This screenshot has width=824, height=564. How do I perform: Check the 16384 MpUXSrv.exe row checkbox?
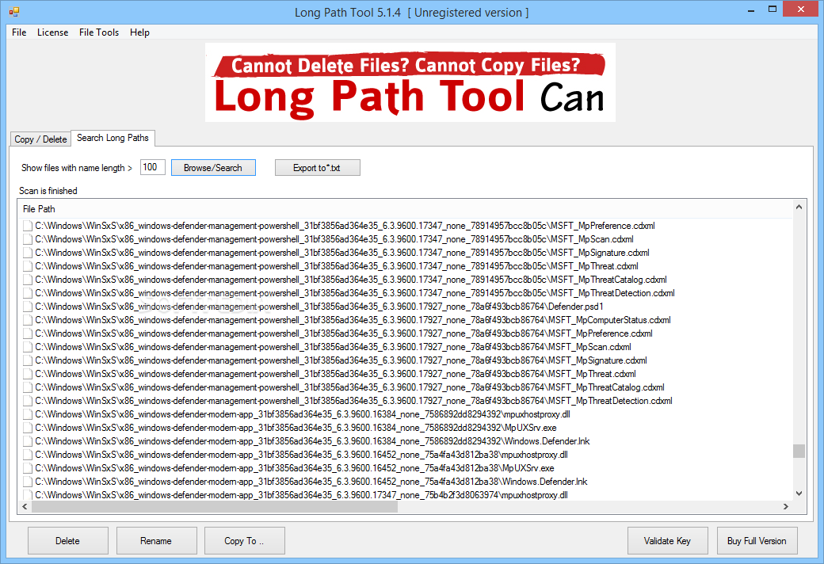[28, 429]
